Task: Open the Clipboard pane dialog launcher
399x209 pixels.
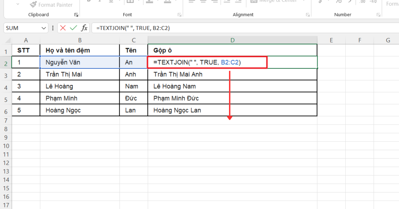Action: [76, 15]
